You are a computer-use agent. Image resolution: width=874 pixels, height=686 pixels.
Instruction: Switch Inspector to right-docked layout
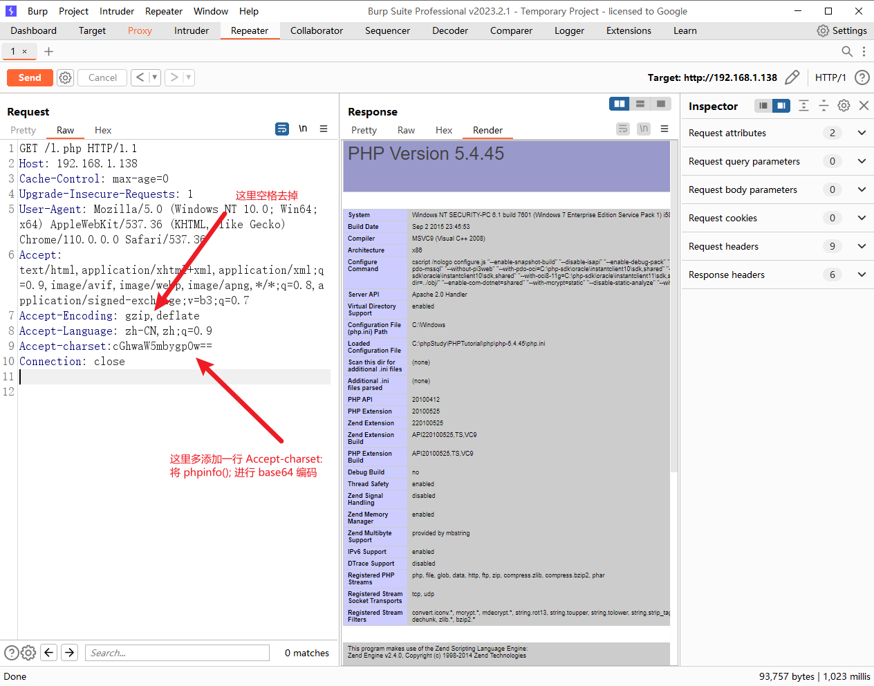(781, 106)
